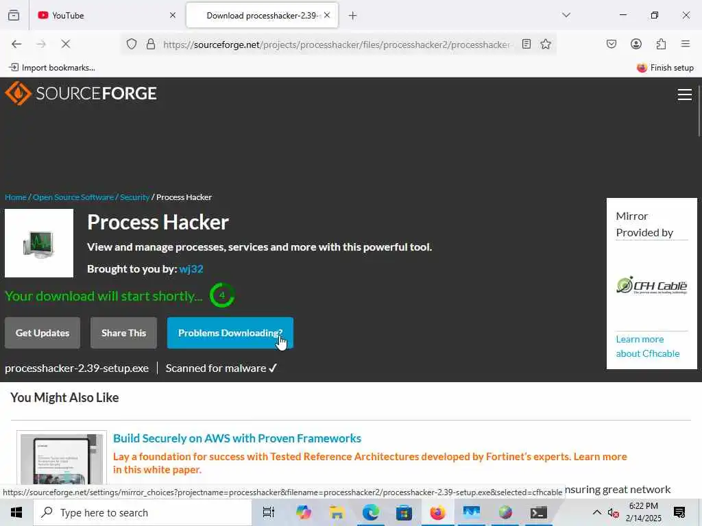Screen dimensions: 702x526
Task: Open the Save to Pocket icon
Action: 611,44
